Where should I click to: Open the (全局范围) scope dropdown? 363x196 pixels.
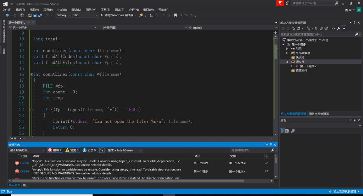pos(143,28)
